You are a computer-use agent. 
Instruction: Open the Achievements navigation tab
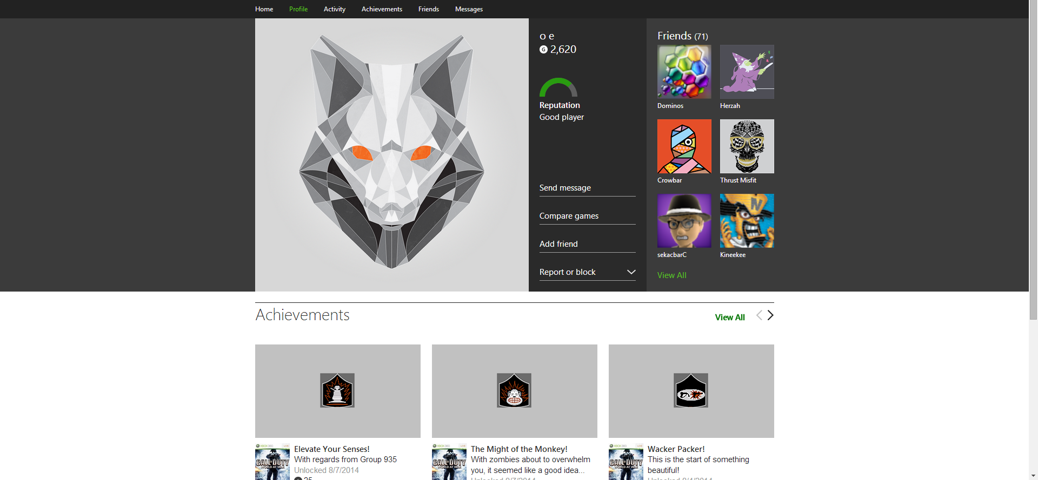(382, 9)
